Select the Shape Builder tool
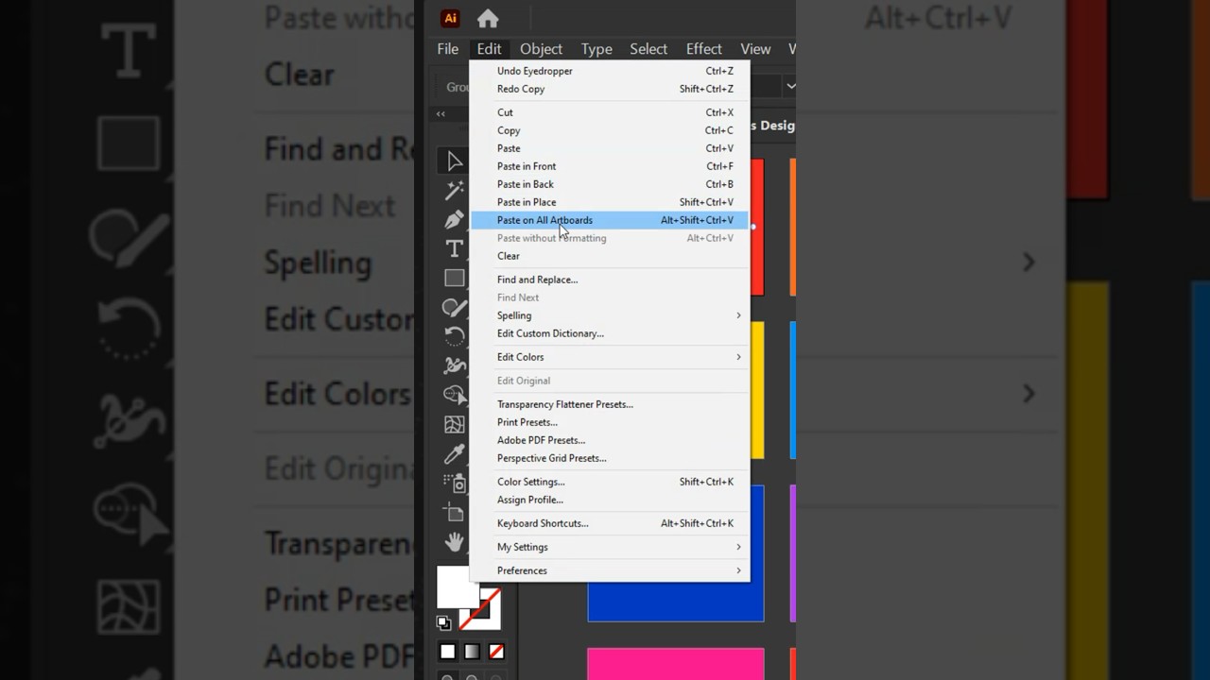1210x680 pixels. 455,396
